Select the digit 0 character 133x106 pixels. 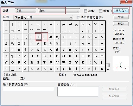(x=19, y=50)
